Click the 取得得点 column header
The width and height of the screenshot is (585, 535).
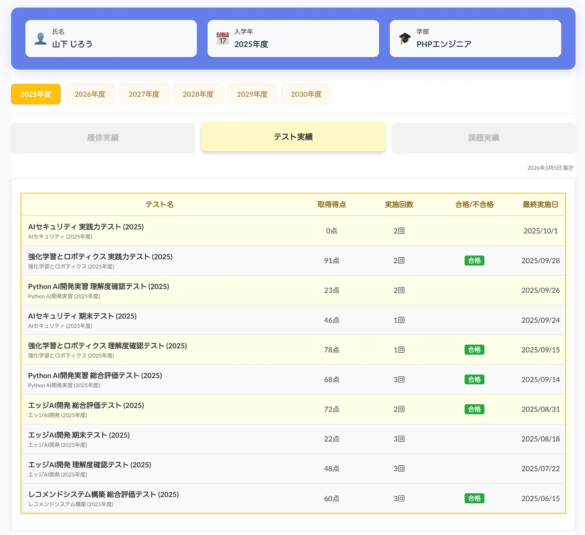[331, 204]
